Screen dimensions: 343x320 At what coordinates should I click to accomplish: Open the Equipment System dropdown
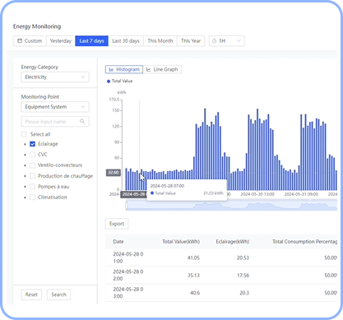(55, 107)
